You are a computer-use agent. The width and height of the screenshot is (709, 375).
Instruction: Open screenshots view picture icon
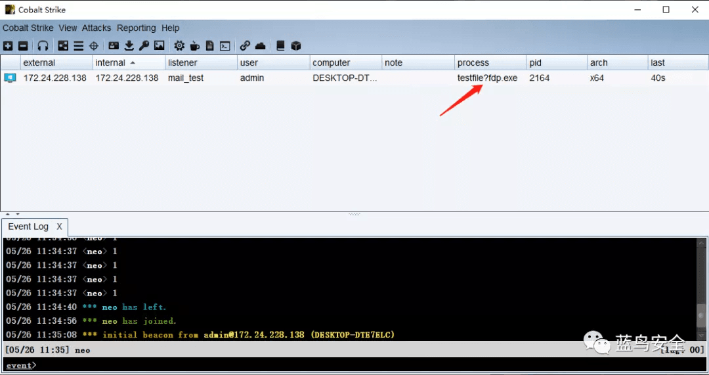click(159, 46)
